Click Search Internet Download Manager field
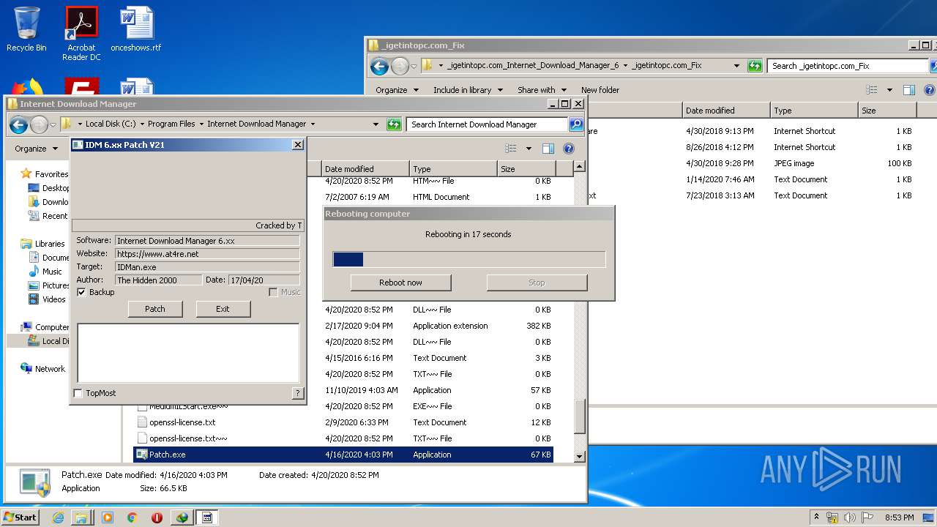The width and height of the screenshot is (937, 527). (487, 124)
